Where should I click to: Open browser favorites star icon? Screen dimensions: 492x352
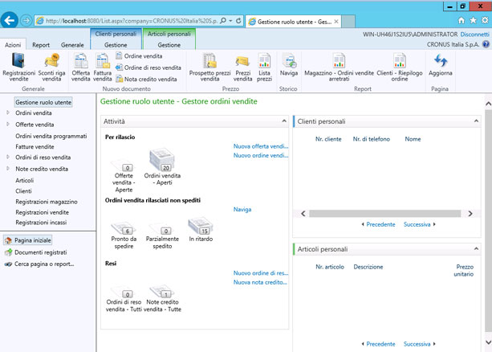point(474,21)
